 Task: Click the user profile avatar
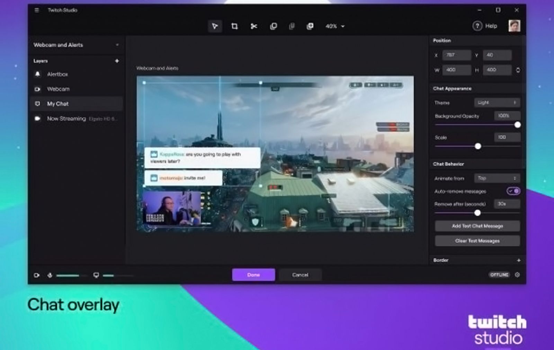(514, 26)
